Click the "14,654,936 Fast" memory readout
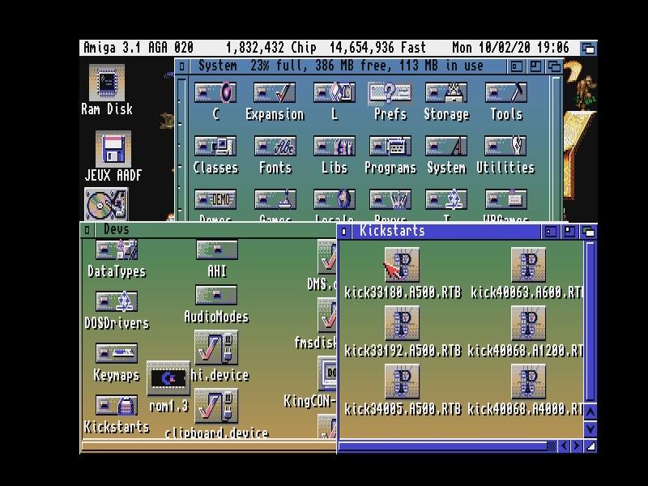This screenshot has height=486, width=648. [377, 48]
